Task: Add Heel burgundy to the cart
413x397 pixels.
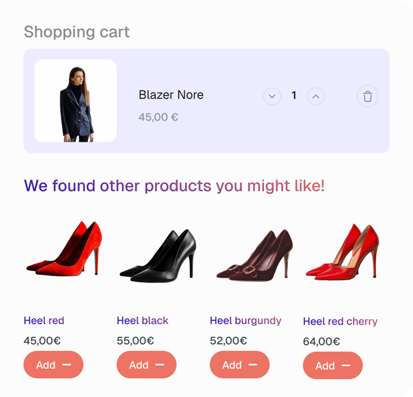Action: pyautogui.click(x=240, y=365)
